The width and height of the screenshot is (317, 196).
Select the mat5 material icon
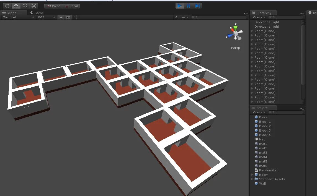click(256, 161)
